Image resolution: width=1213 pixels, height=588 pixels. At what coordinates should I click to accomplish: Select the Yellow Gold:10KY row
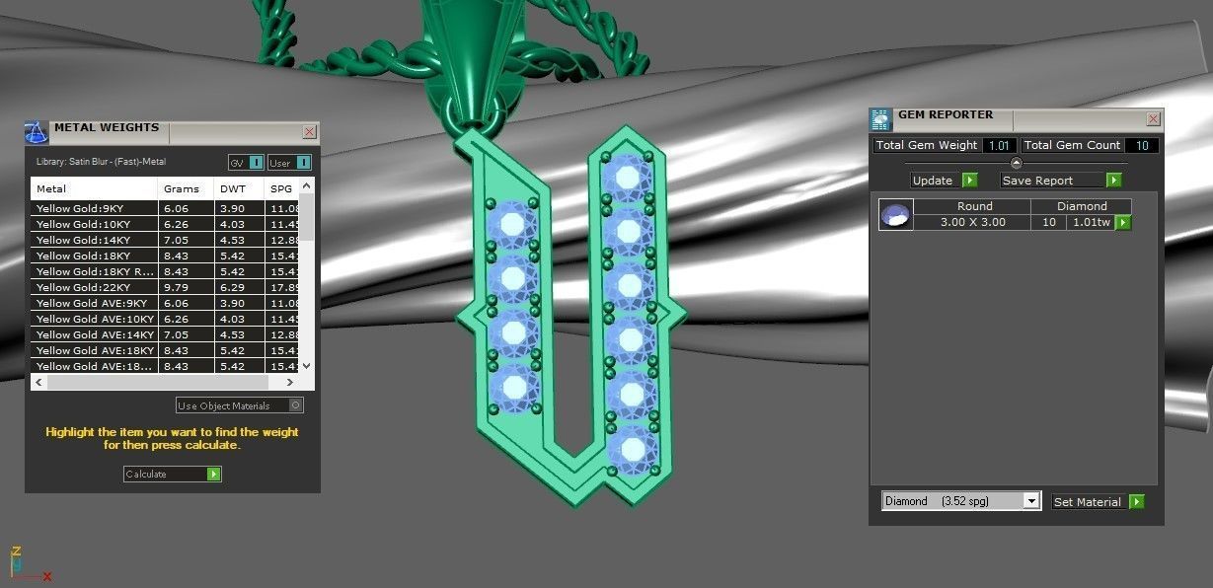[x=165, y=224]
